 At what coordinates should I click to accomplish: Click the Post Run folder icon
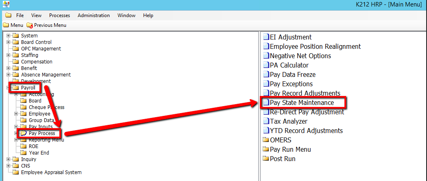[266, 159]
